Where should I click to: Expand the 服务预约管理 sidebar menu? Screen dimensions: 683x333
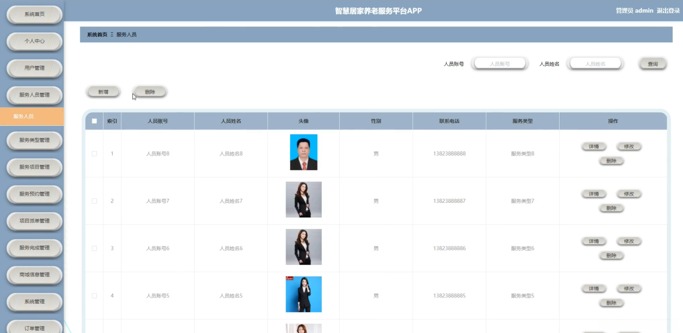[35, 194]
